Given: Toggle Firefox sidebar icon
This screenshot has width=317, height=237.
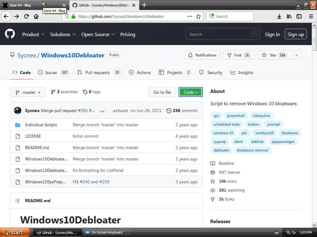Looking at the screenshot, I should pyautogui.click(x=299, y=16).
